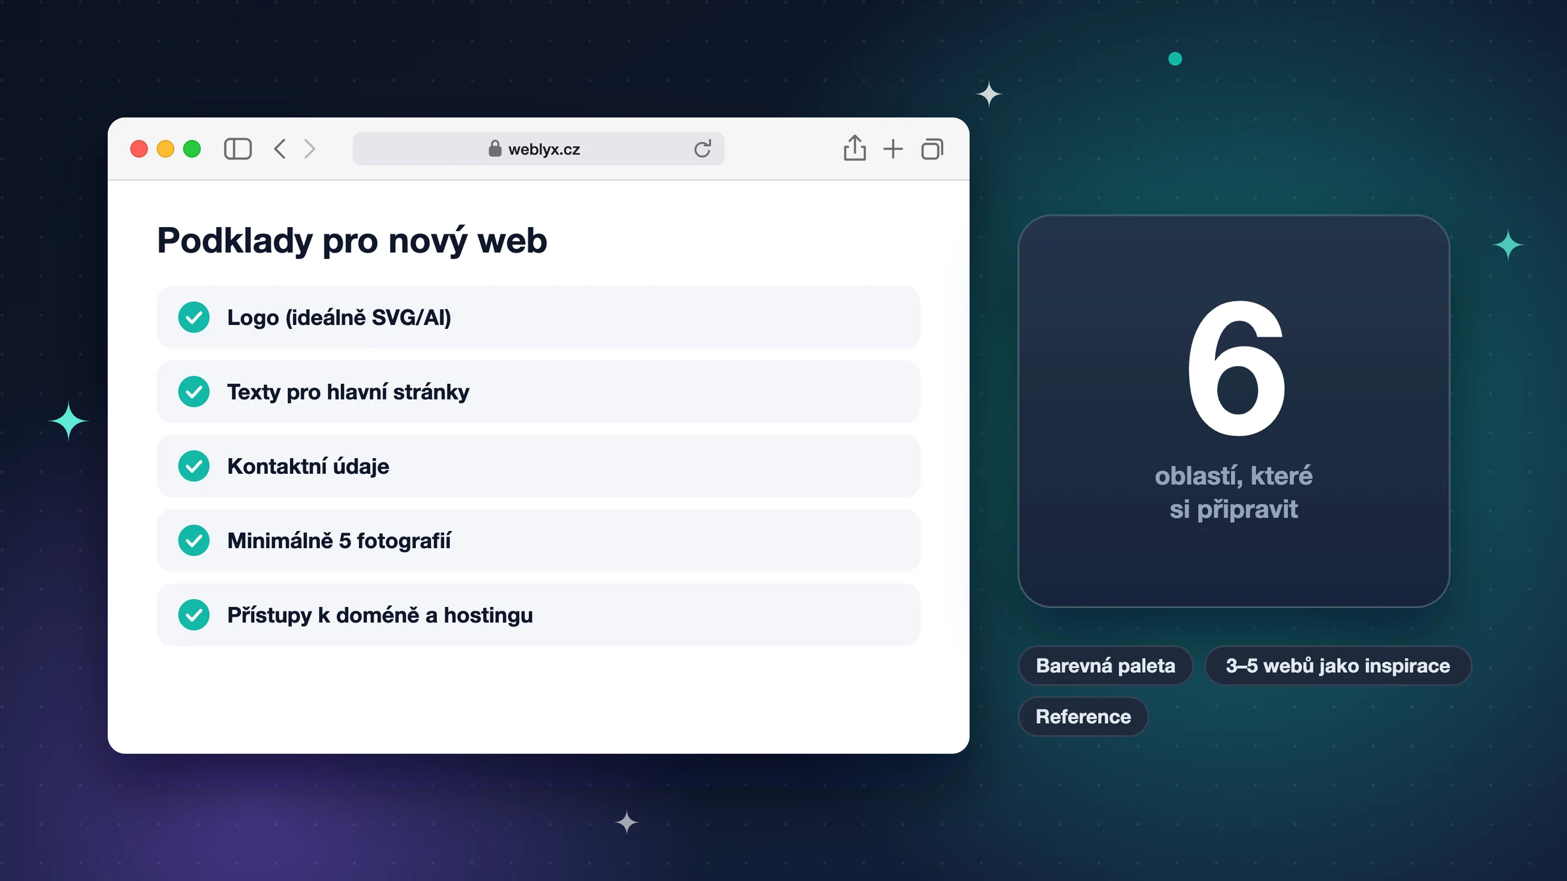This screenshot has height=881, width=1567.
Task: Click the text Texty pro hlavní stránky
Action: [348, 392]
